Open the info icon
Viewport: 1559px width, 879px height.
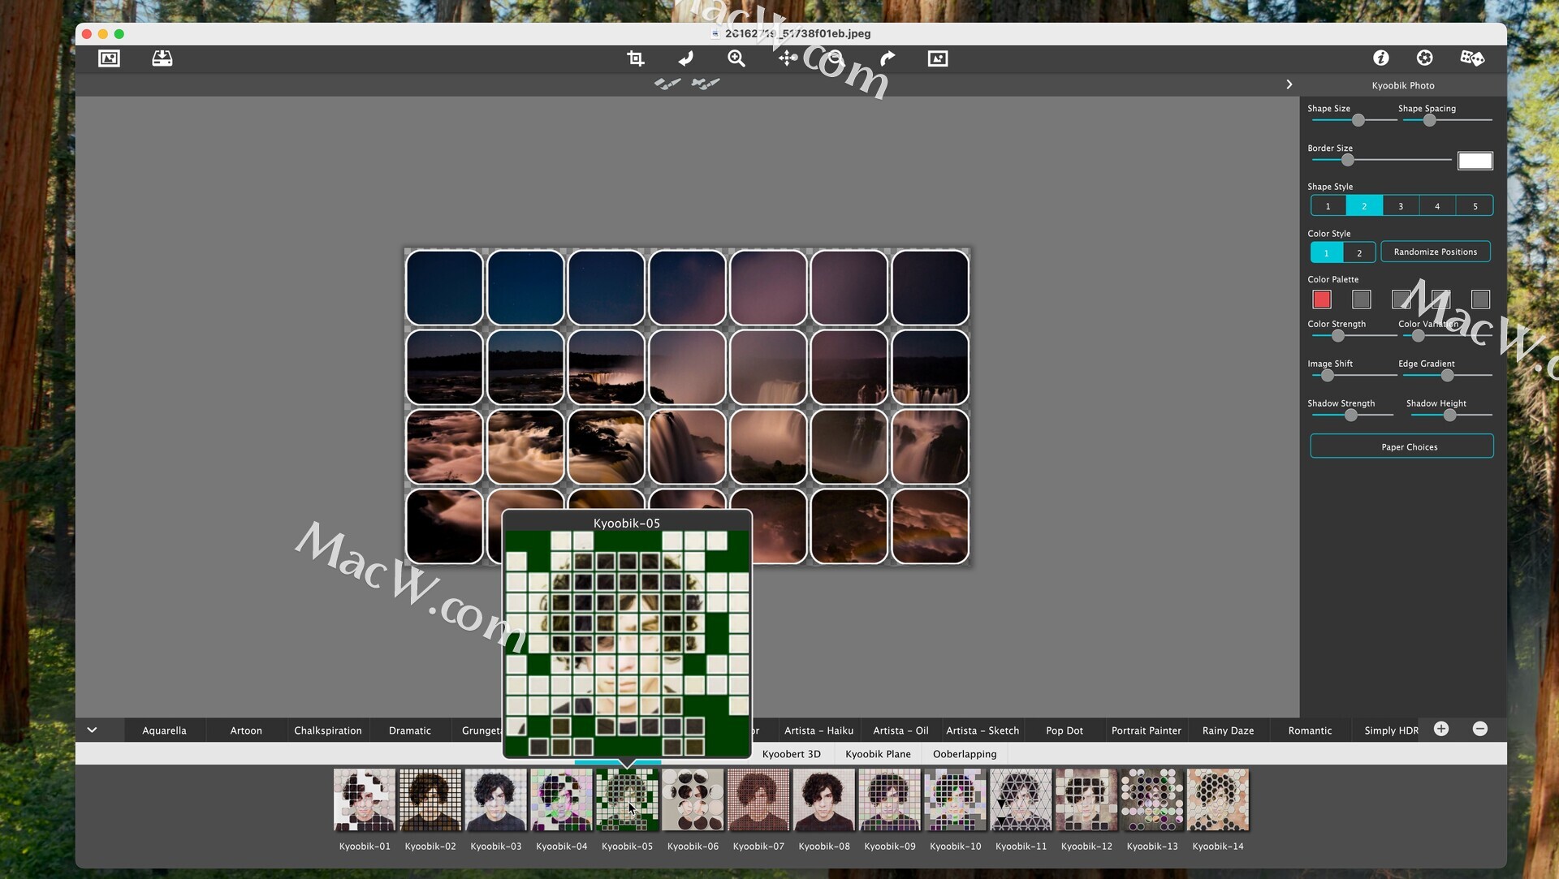[1381, 58]
